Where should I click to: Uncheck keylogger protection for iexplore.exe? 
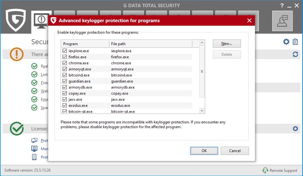[64, 51]
